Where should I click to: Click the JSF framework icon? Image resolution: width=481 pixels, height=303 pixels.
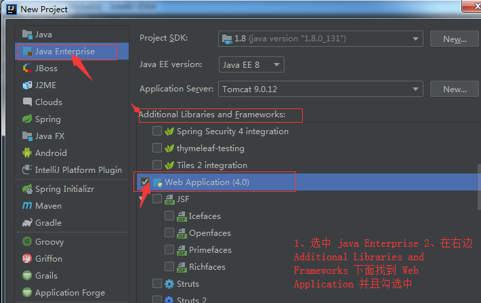(169, 199)
